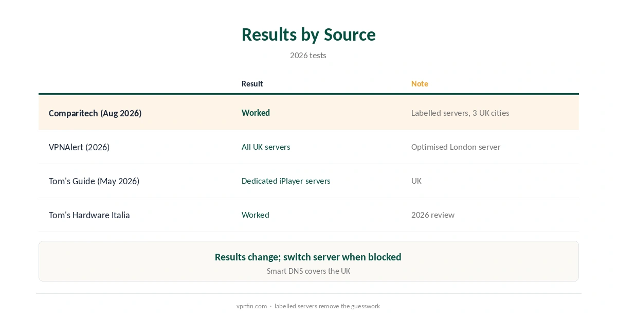Select the '2026 tests' subtitle

[x=308, y=55]
